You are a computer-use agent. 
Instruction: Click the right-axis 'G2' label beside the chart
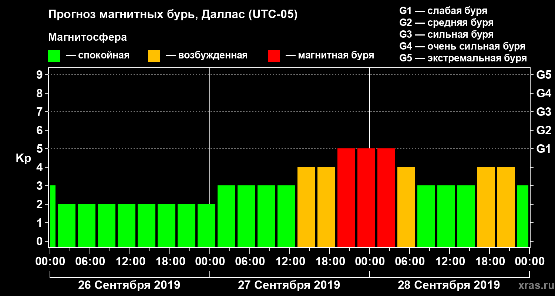click(x=544, y=131)
